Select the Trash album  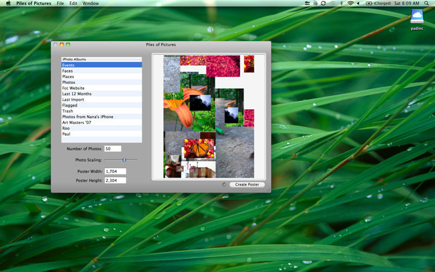click(102, 111)
